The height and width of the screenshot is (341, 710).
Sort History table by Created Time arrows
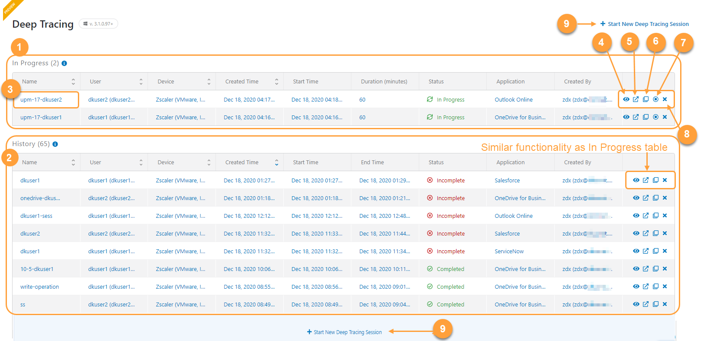point(276,163)
